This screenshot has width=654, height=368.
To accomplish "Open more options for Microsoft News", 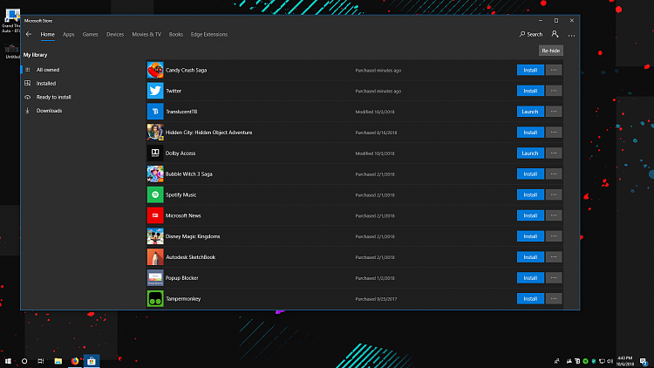I will pos(554,215).
